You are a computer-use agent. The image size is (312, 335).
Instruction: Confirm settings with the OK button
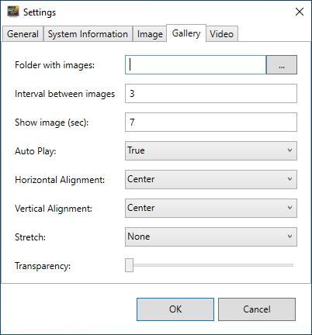[175, 309]
